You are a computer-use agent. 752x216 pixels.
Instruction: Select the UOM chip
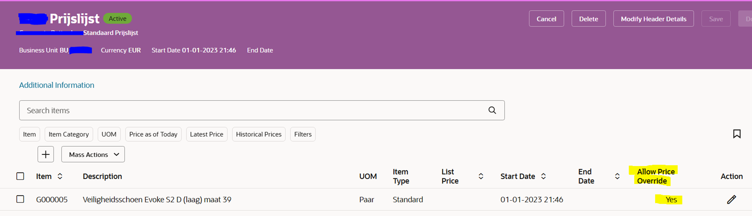[109, 134]
